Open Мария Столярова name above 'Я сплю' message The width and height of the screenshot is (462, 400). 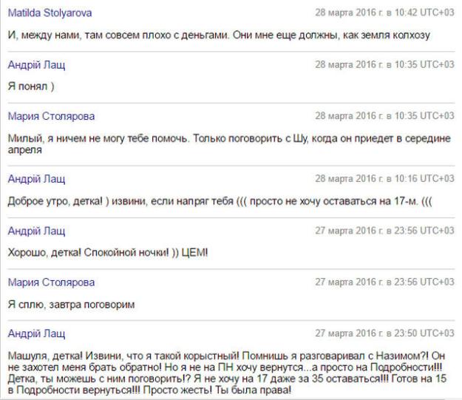[x=51, y=282]
